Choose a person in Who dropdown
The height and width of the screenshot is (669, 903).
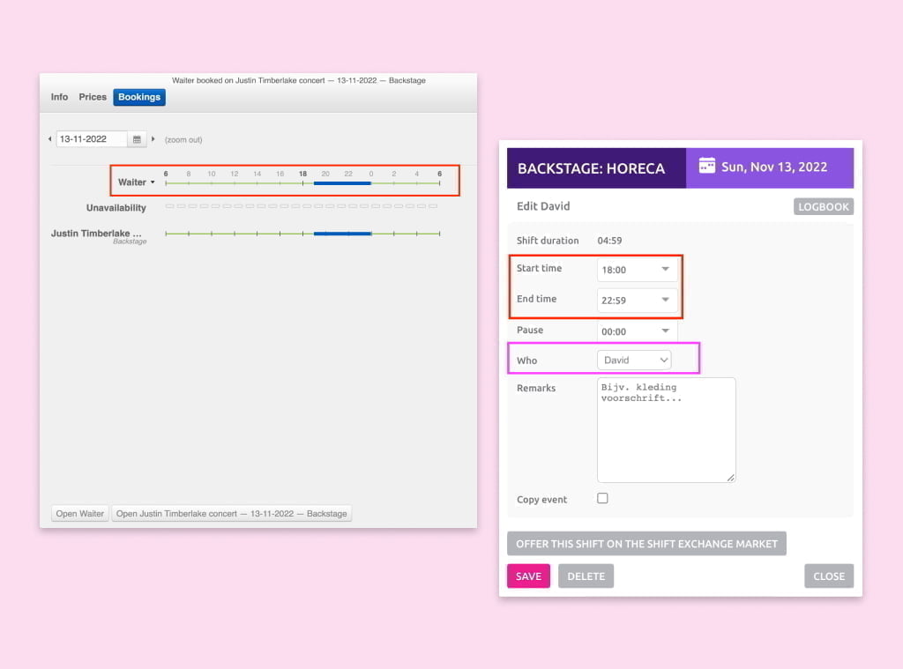pos(634,360)
